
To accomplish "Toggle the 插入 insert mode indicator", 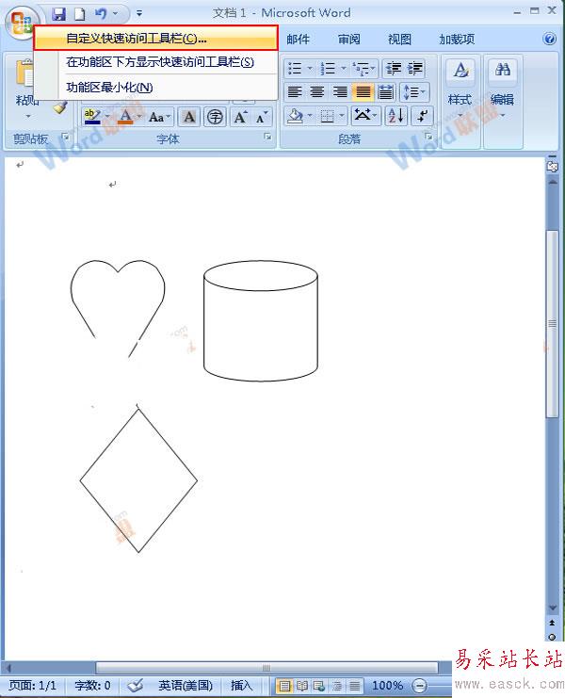I will [x=242, y=685].
